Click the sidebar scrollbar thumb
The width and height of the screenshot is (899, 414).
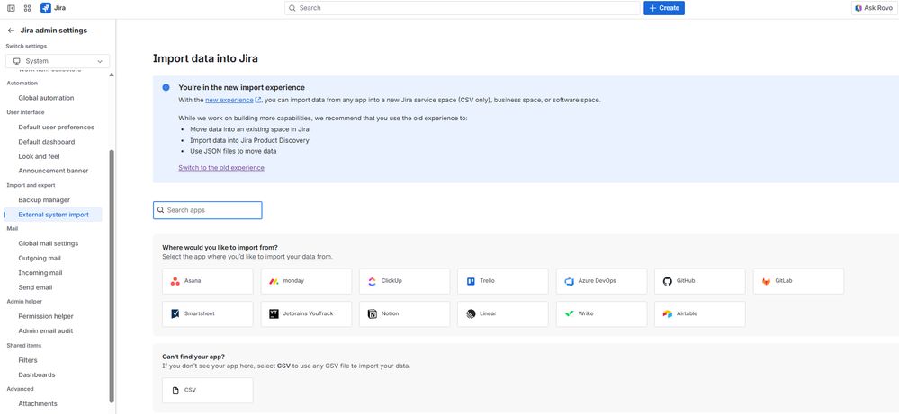pyautogui.click(x=112, y=277)
